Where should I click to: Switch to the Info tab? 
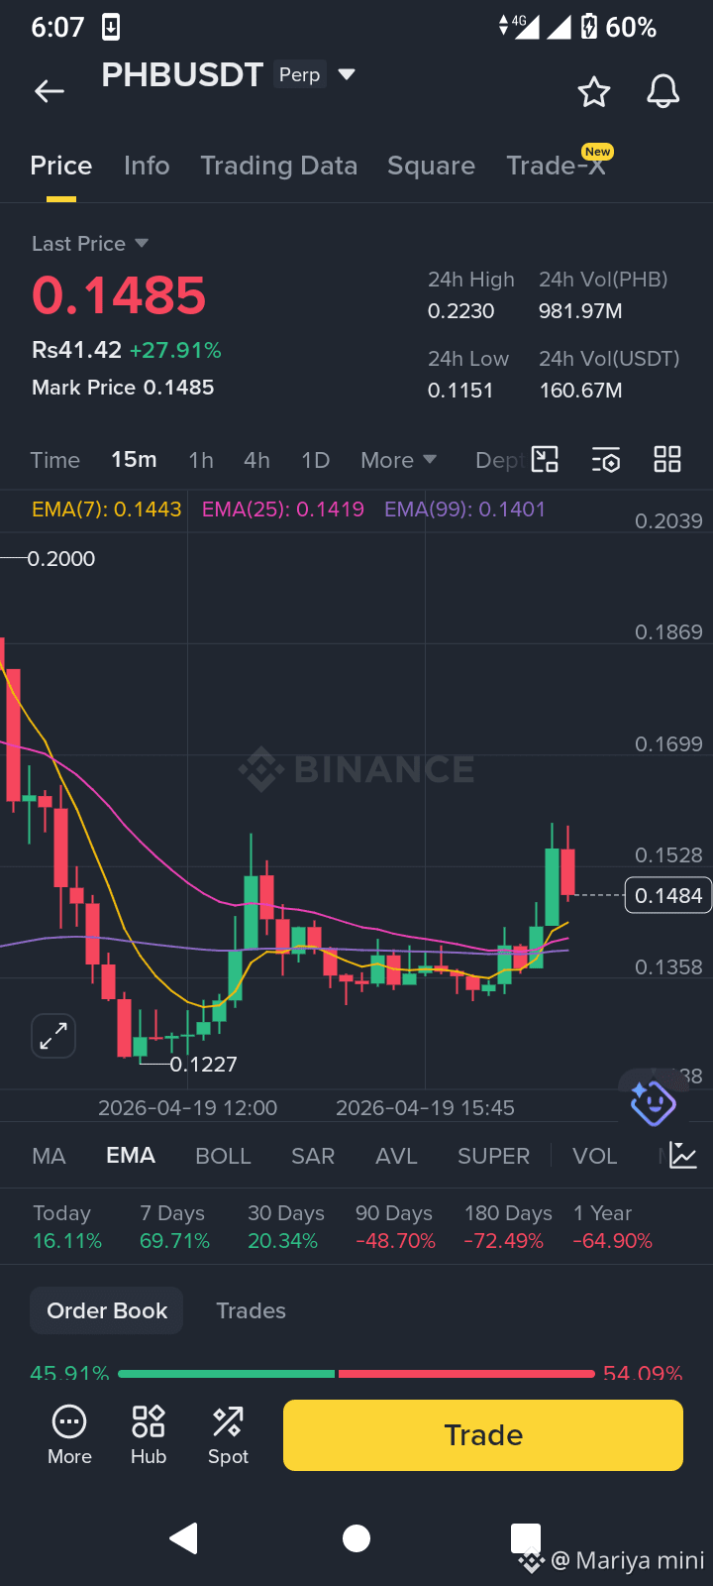tap(147, 166)
